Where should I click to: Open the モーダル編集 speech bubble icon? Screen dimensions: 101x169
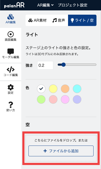coord(11,51)
